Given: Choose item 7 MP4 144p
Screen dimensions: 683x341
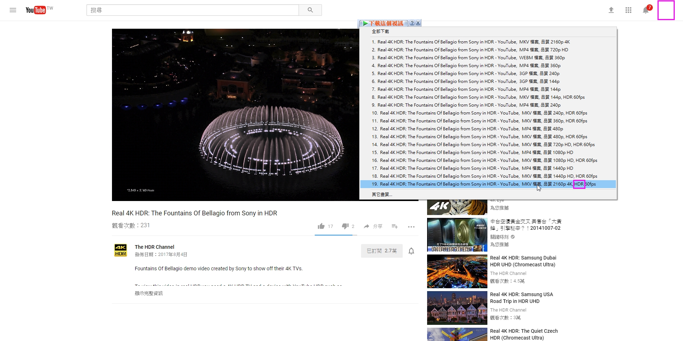Looking at the screenshot, I should (x=488, y=89).
